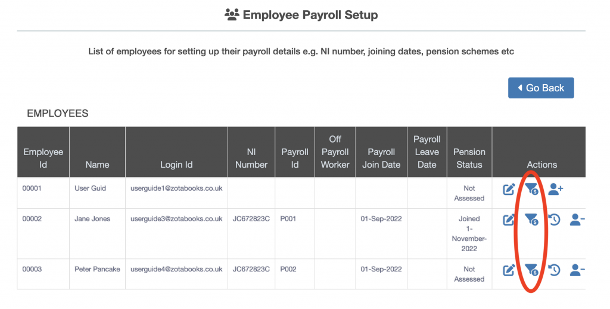View the history icon for Peter Pancake
The image size is (610, 309).
click(554, 270)
